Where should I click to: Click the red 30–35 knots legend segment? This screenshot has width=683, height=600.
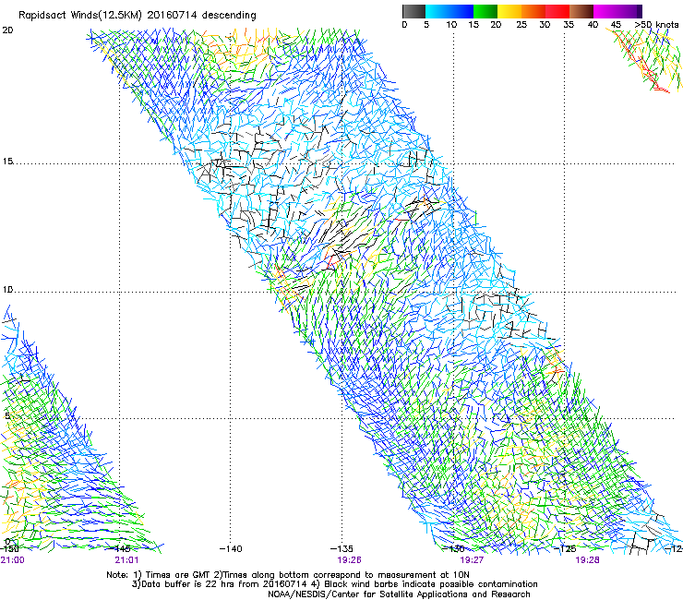click(557, 11)
